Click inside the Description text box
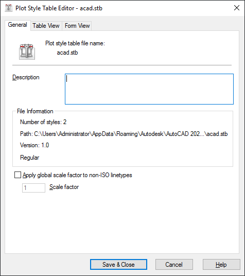Screen dimensions: 245x276 point(149,89)
